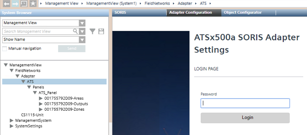Image resolution: width=307 pixels, height=135 pixels.
Task: Open favorites star icon
Action: point(33,3)
